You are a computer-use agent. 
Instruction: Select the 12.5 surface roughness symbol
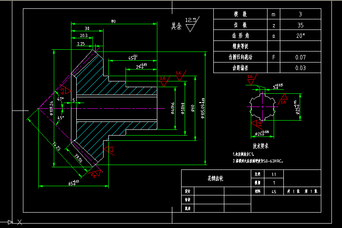click(191, 24)
